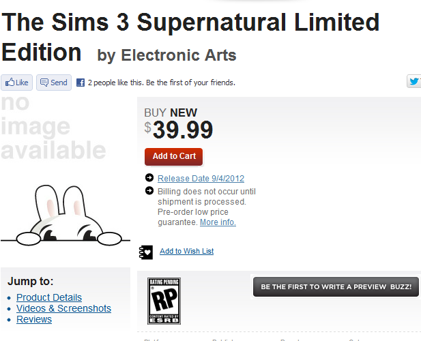The height and width of the screenshot is (341, 421).
Task: Click the ESRB Rating Pending badge
Action: point(164,301)
